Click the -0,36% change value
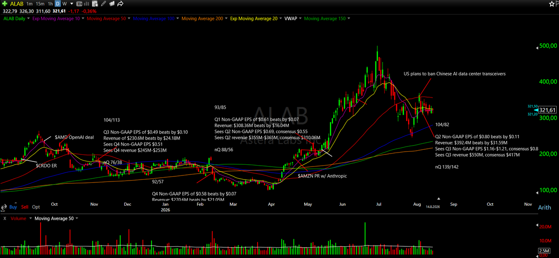Screen dimensions: 559x258 [89, 11]
